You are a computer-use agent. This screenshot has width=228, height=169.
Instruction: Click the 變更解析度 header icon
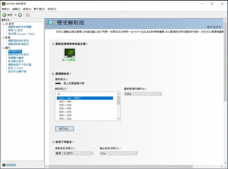click(51, 23)
